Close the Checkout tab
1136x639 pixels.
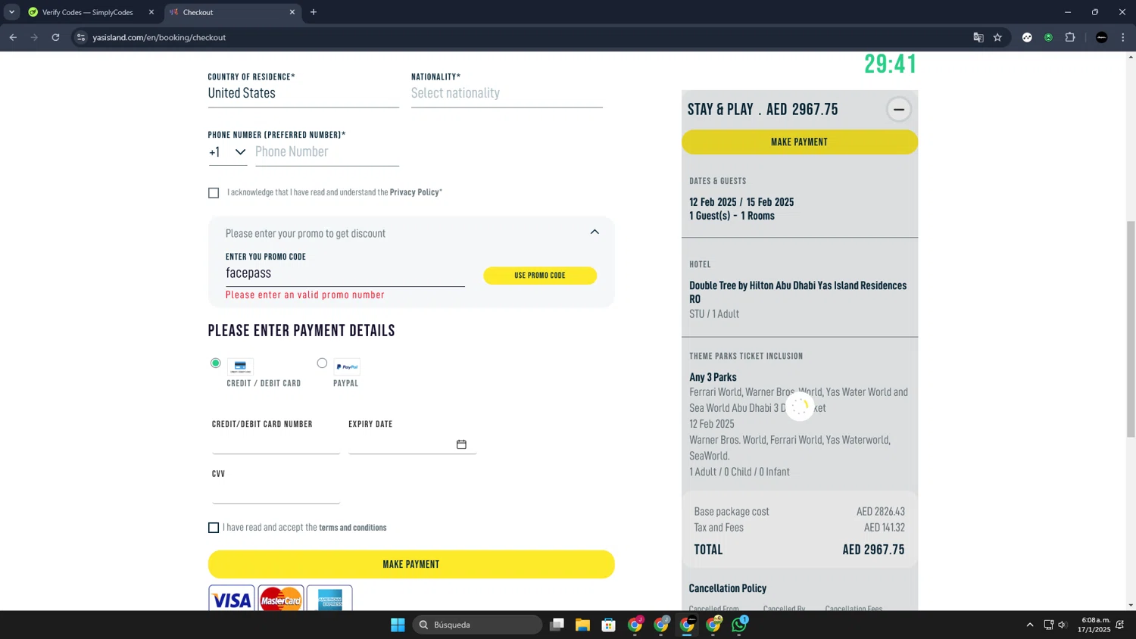click(x=292, y=12)
